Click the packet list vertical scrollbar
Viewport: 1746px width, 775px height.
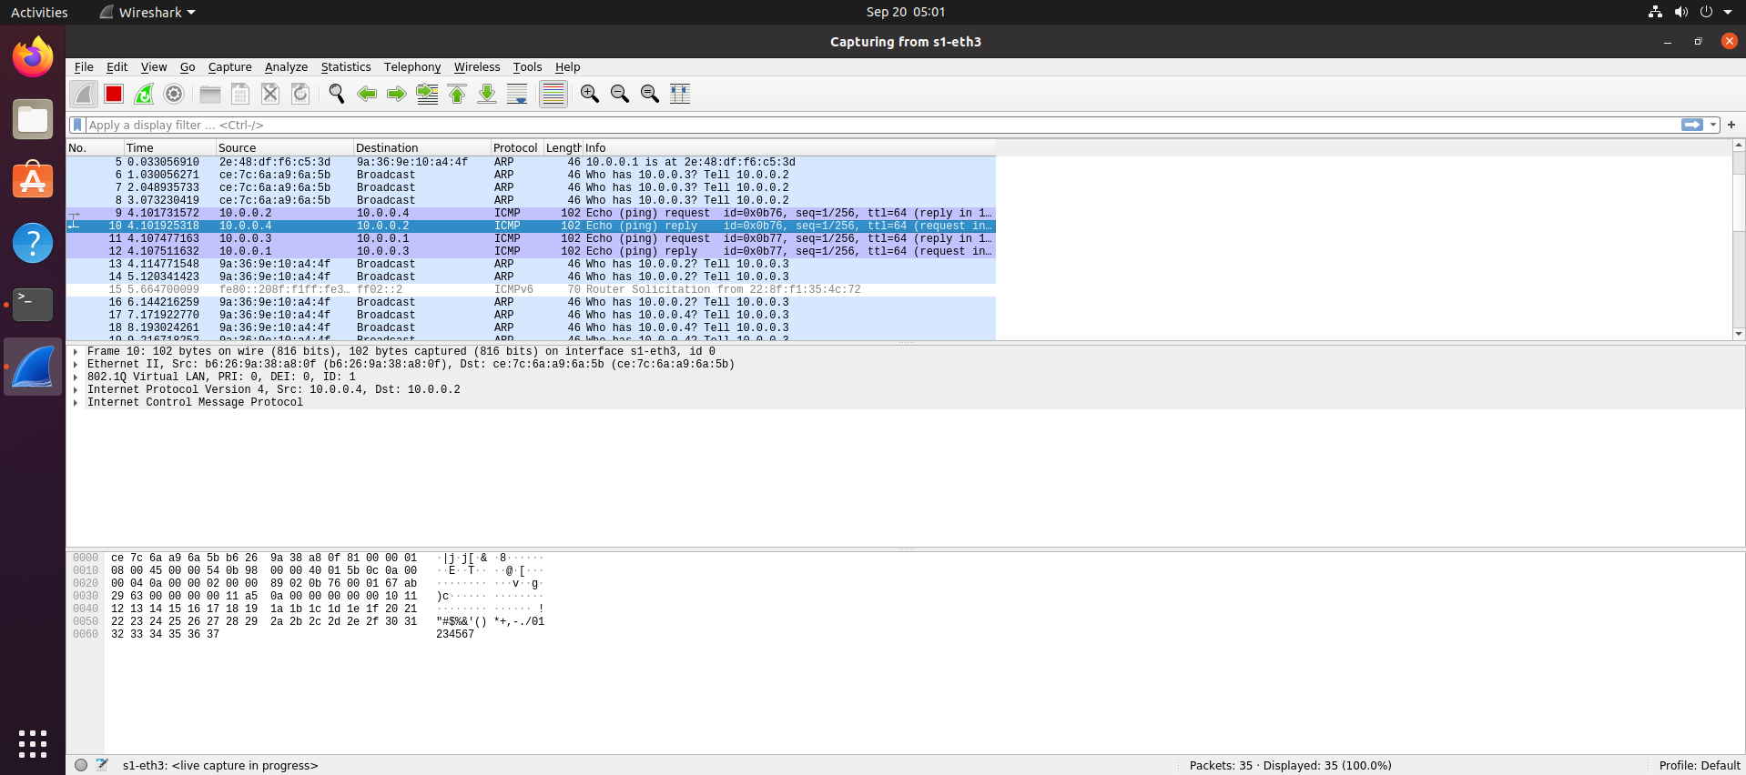1739,239
